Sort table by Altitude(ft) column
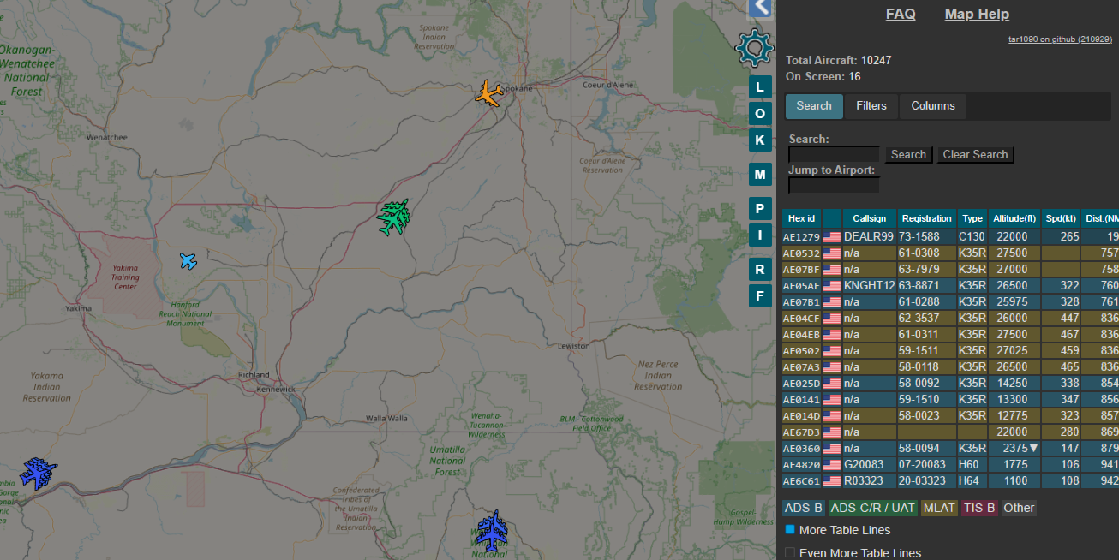1119x560 pixels. (1014, 218)
